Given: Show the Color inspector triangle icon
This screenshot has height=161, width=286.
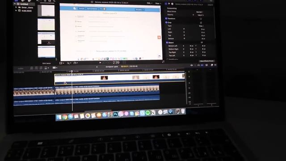Looking at the screenshot, I should point(169,4).
